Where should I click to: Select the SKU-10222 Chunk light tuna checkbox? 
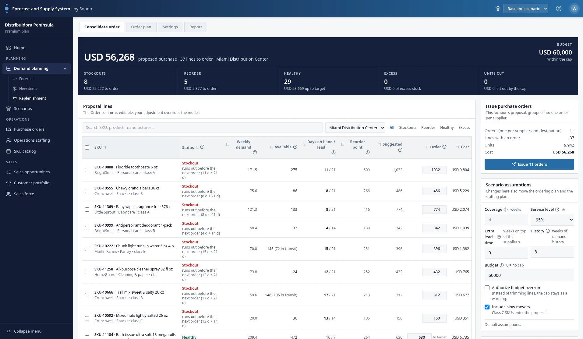point(87,249)
